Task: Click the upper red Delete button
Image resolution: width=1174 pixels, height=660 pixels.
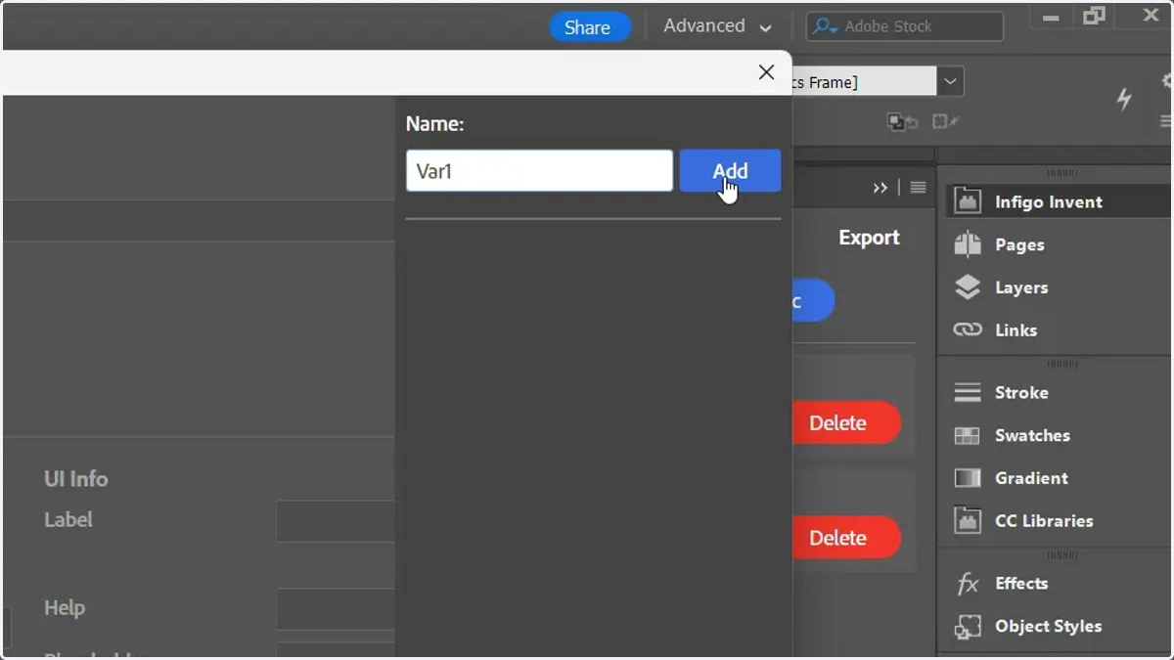Action: (846, 422)
